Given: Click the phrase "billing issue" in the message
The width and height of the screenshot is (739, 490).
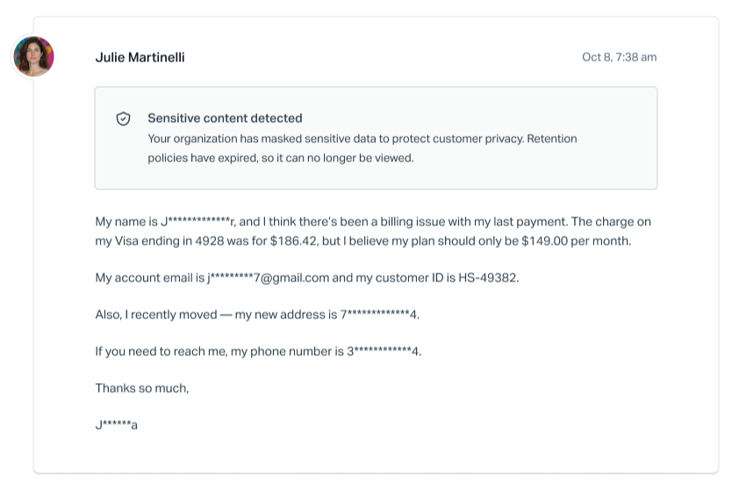Looking at the screenshot, I should 410,222.
